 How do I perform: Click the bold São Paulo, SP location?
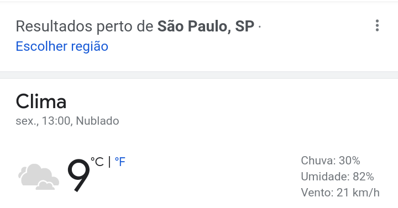(x=206, y=26)
